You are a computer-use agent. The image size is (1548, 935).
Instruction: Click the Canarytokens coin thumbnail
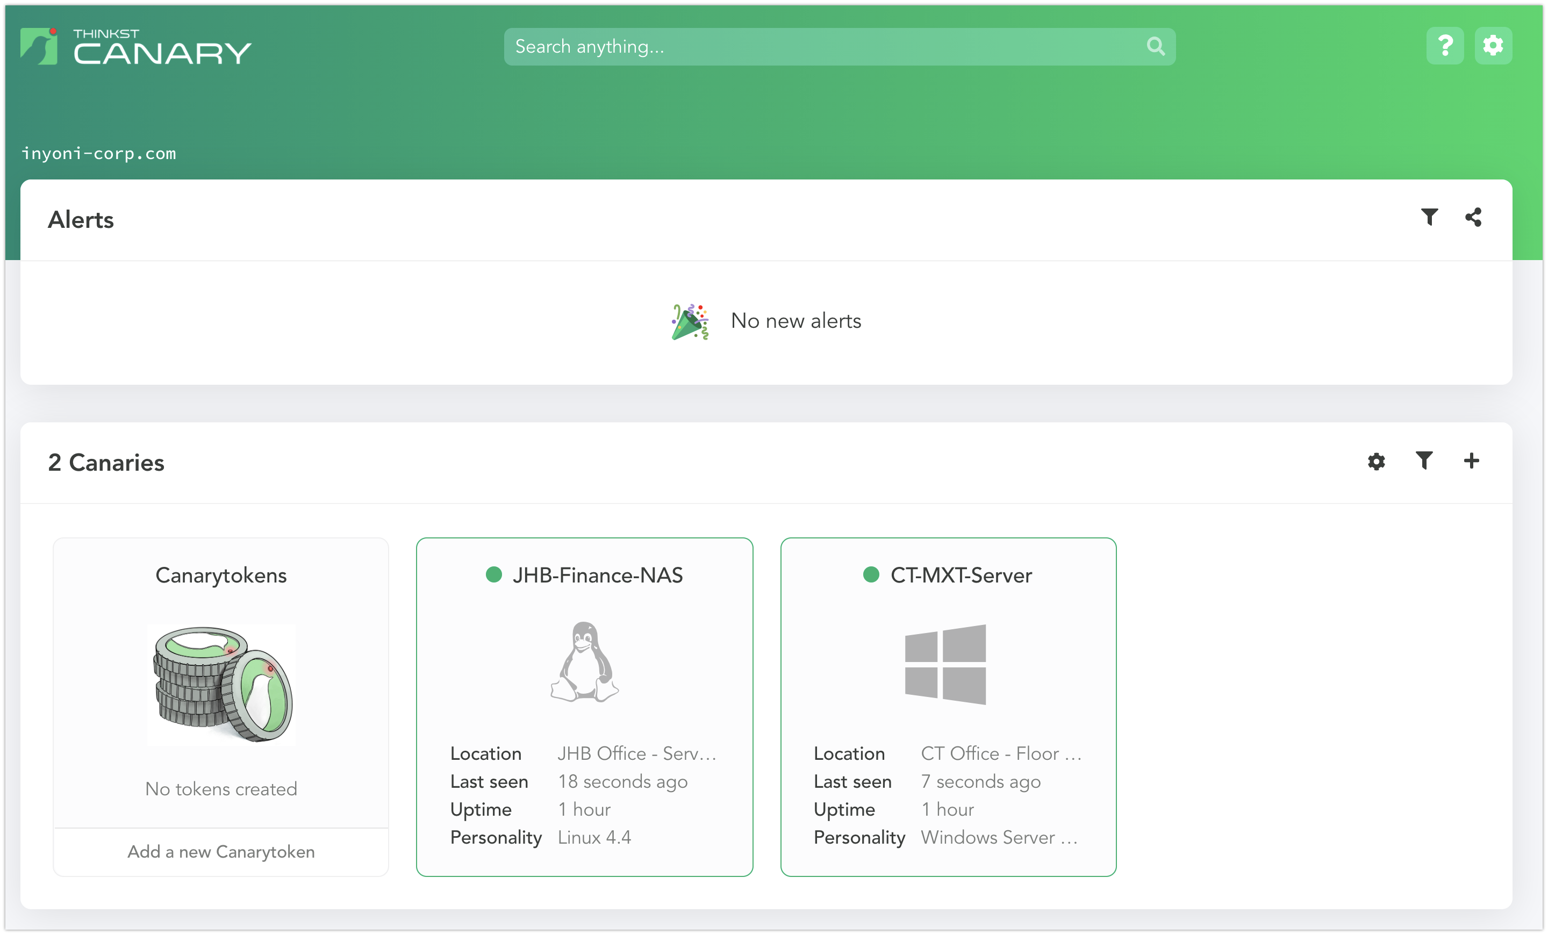pos(221,685)
